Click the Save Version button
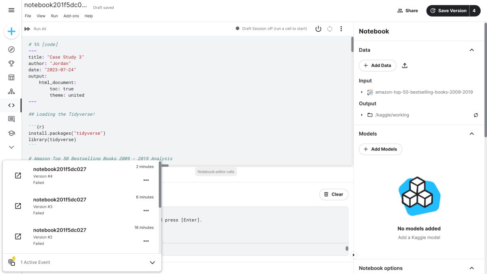The width and height of the screenshot is (487, 274). click(448, 11)
